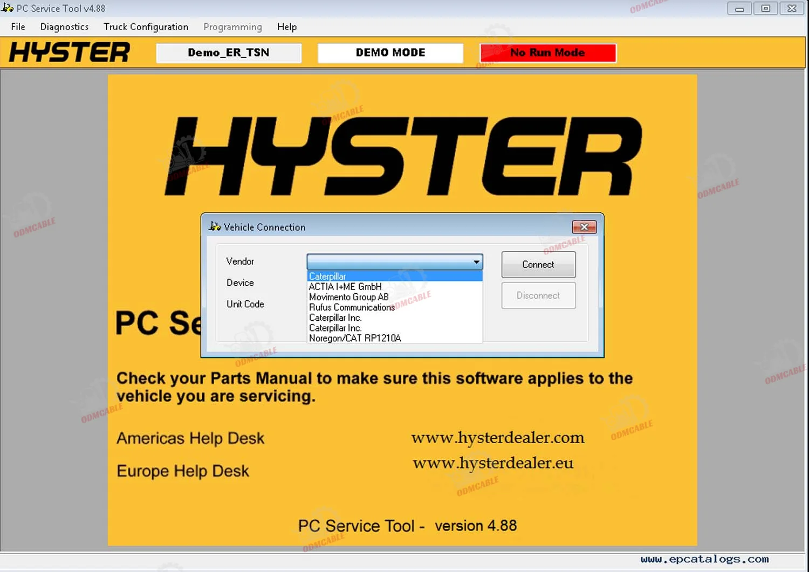This screenshot has height=572, width=809.
Task: Select ACTIA I+ME GmbH from vendor list
Action: point(345,287)
